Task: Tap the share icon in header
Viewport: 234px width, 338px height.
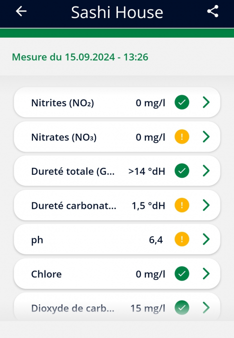Action: pos(212,11)
